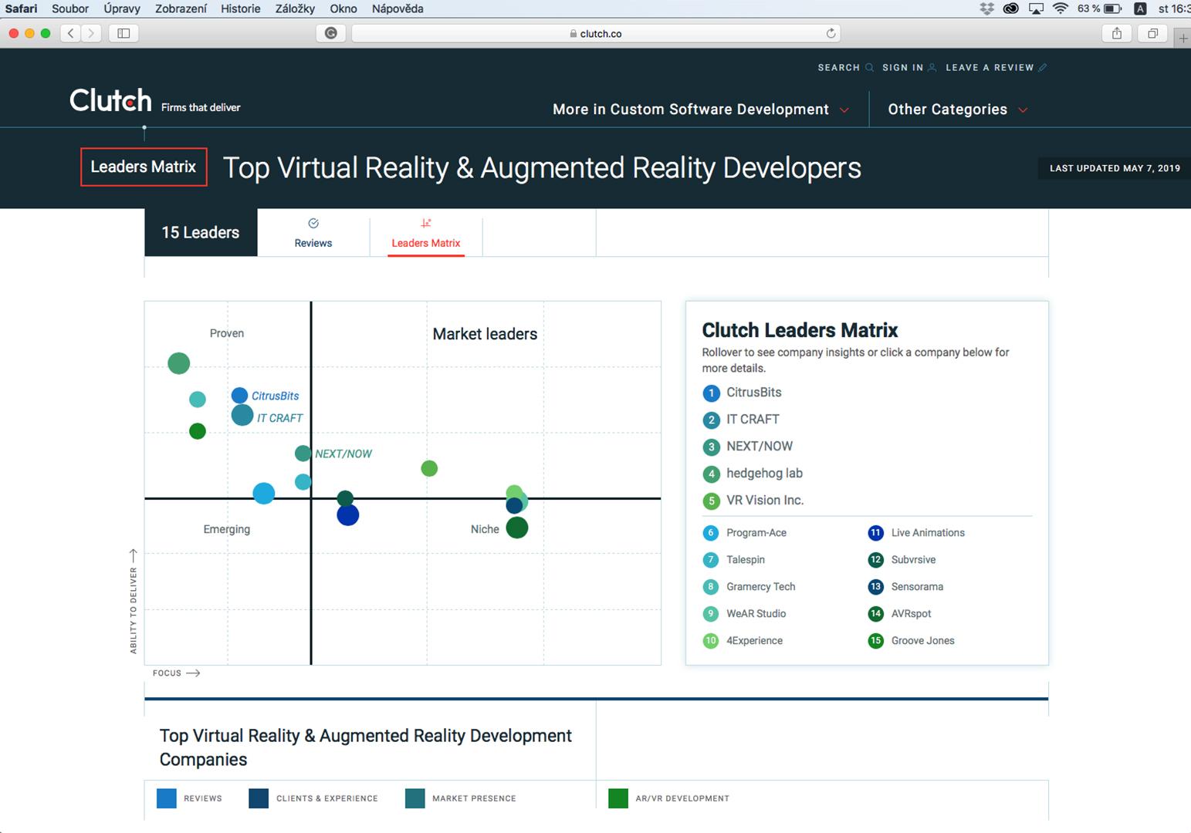Open a new tab with plus button
Viewport: 1191px width, 833px height.
(x=1183, y=38)
